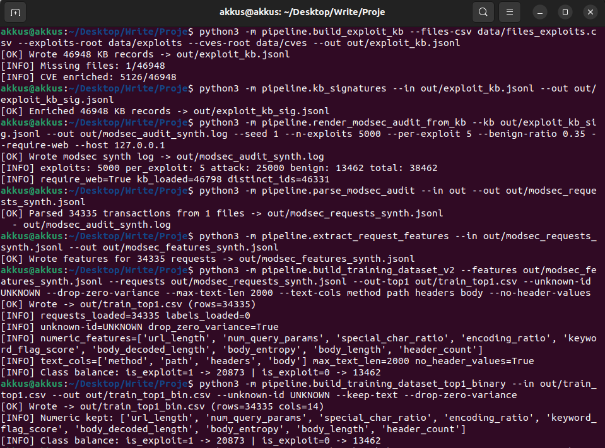The width and height of the screenshot is (605, 448).
Task: Click the 'exploits: 5000 per_exploit' info line
Action: (x=220, y=168)
